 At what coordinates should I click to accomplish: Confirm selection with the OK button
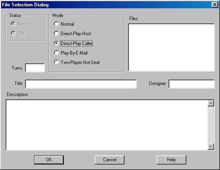[x=49, y=160]
